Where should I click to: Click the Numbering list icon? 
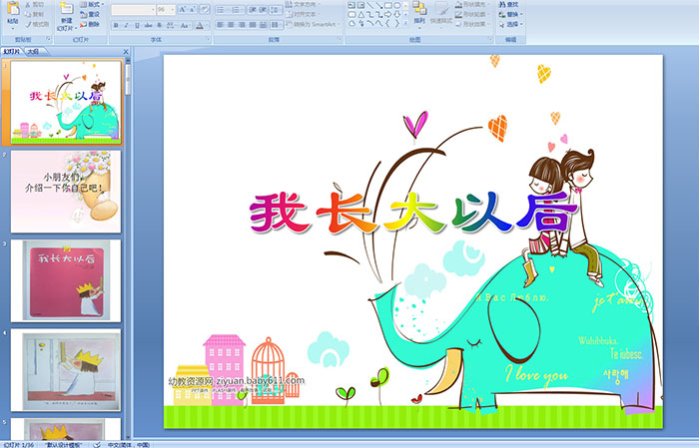point(237,9)
